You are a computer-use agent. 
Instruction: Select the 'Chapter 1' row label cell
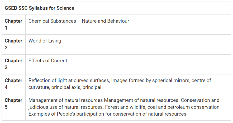(x=13, y=24)
